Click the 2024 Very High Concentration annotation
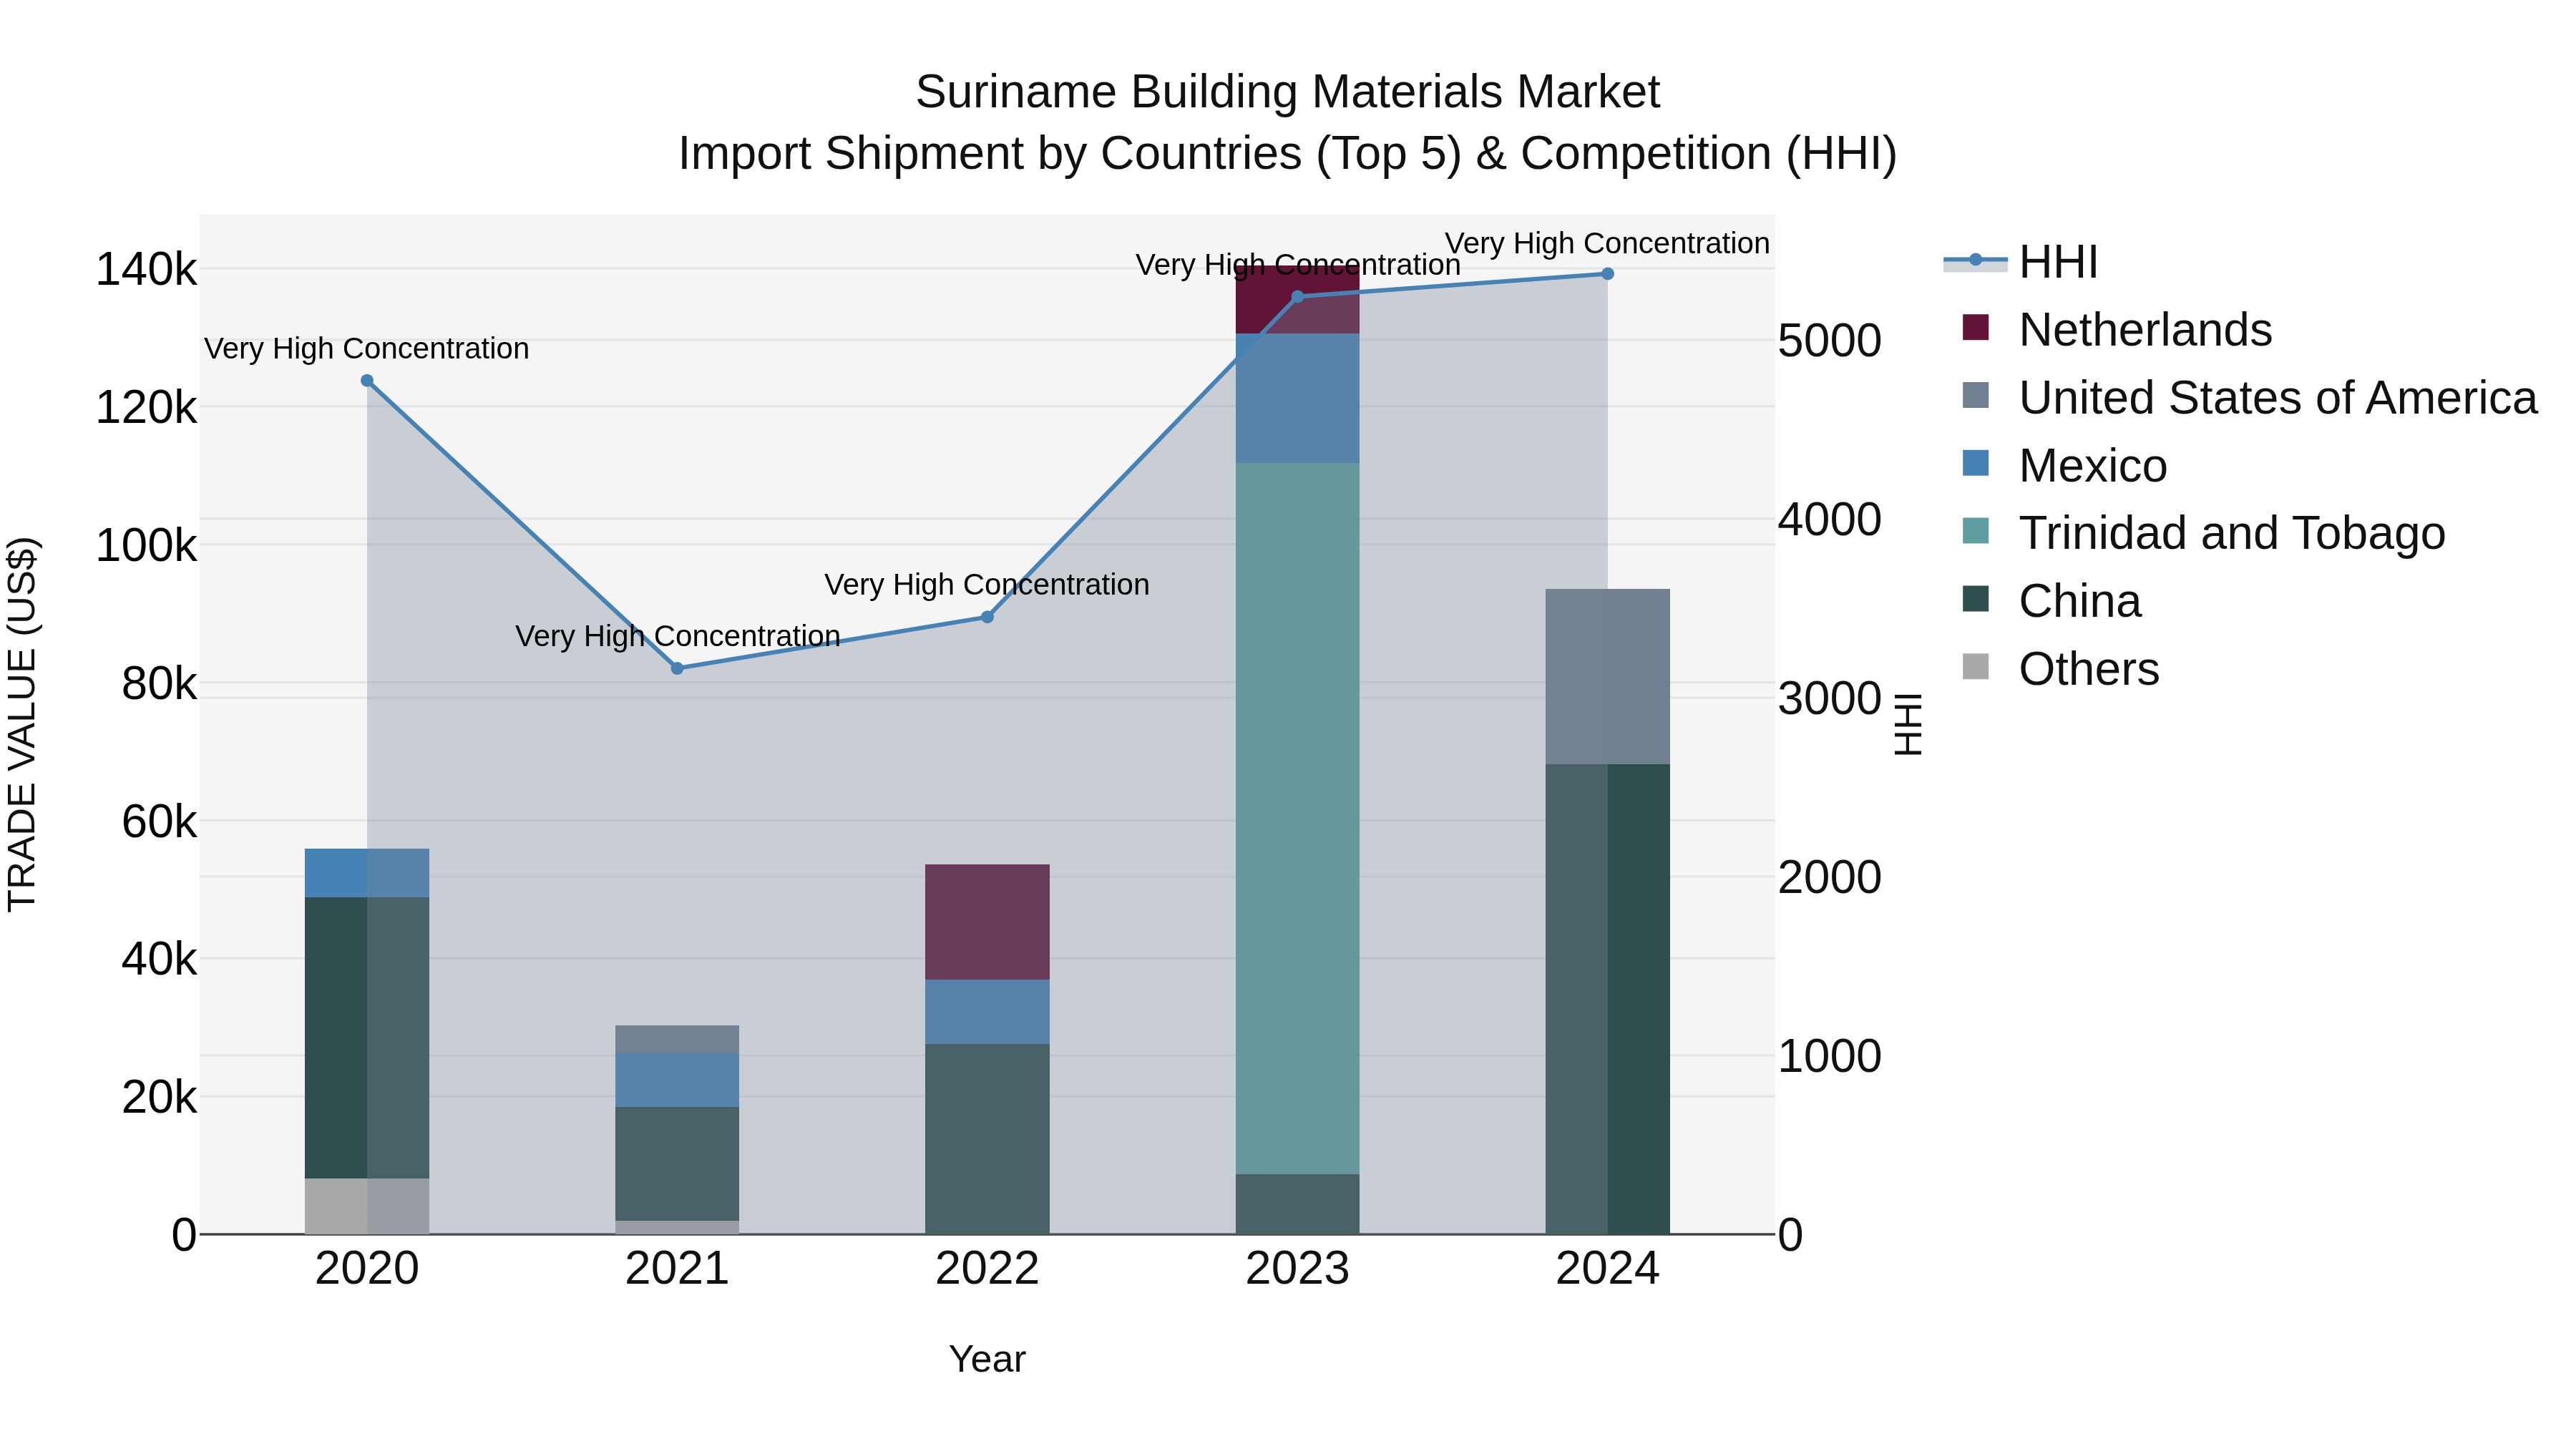 tap(1608, 243)
